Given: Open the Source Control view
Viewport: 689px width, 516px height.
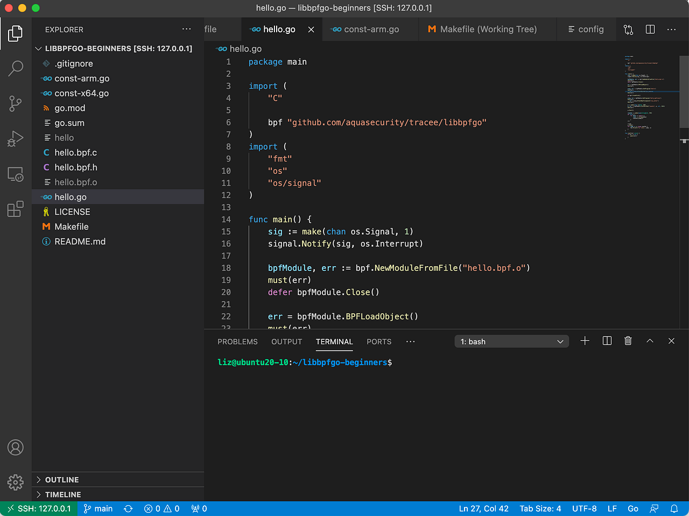Looking at the screenshot, I should tap(16, 103).
